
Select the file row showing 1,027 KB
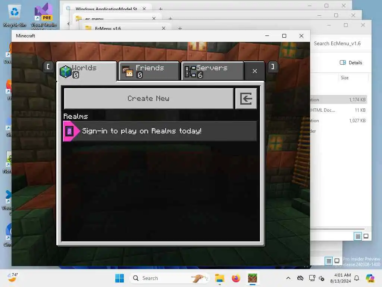(x=338, y=121)
